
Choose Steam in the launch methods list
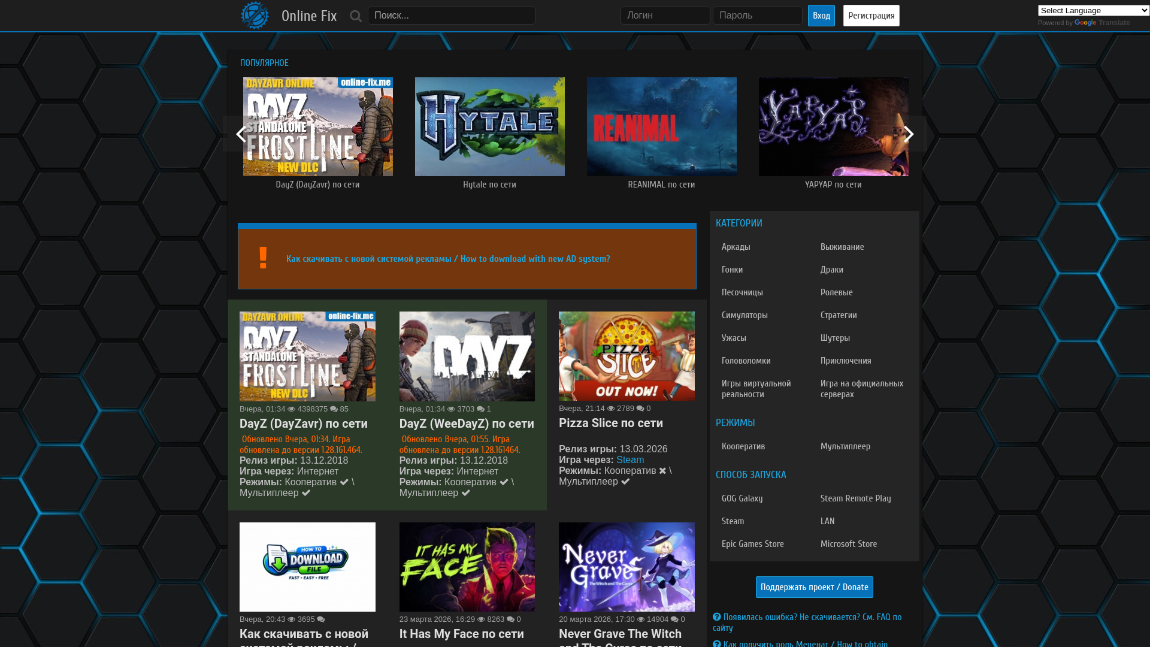click(x=733, y=521)
